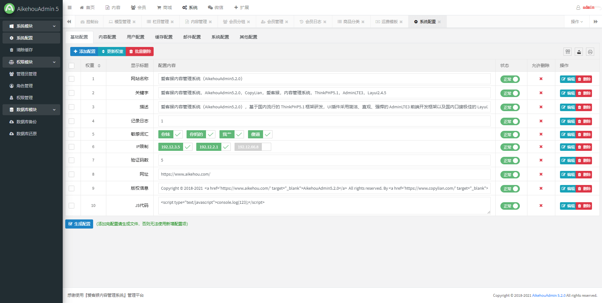Click the AikehouAdmin logo icon
Viewport: 602px width, 303px height.
click(x=9, y=8)
